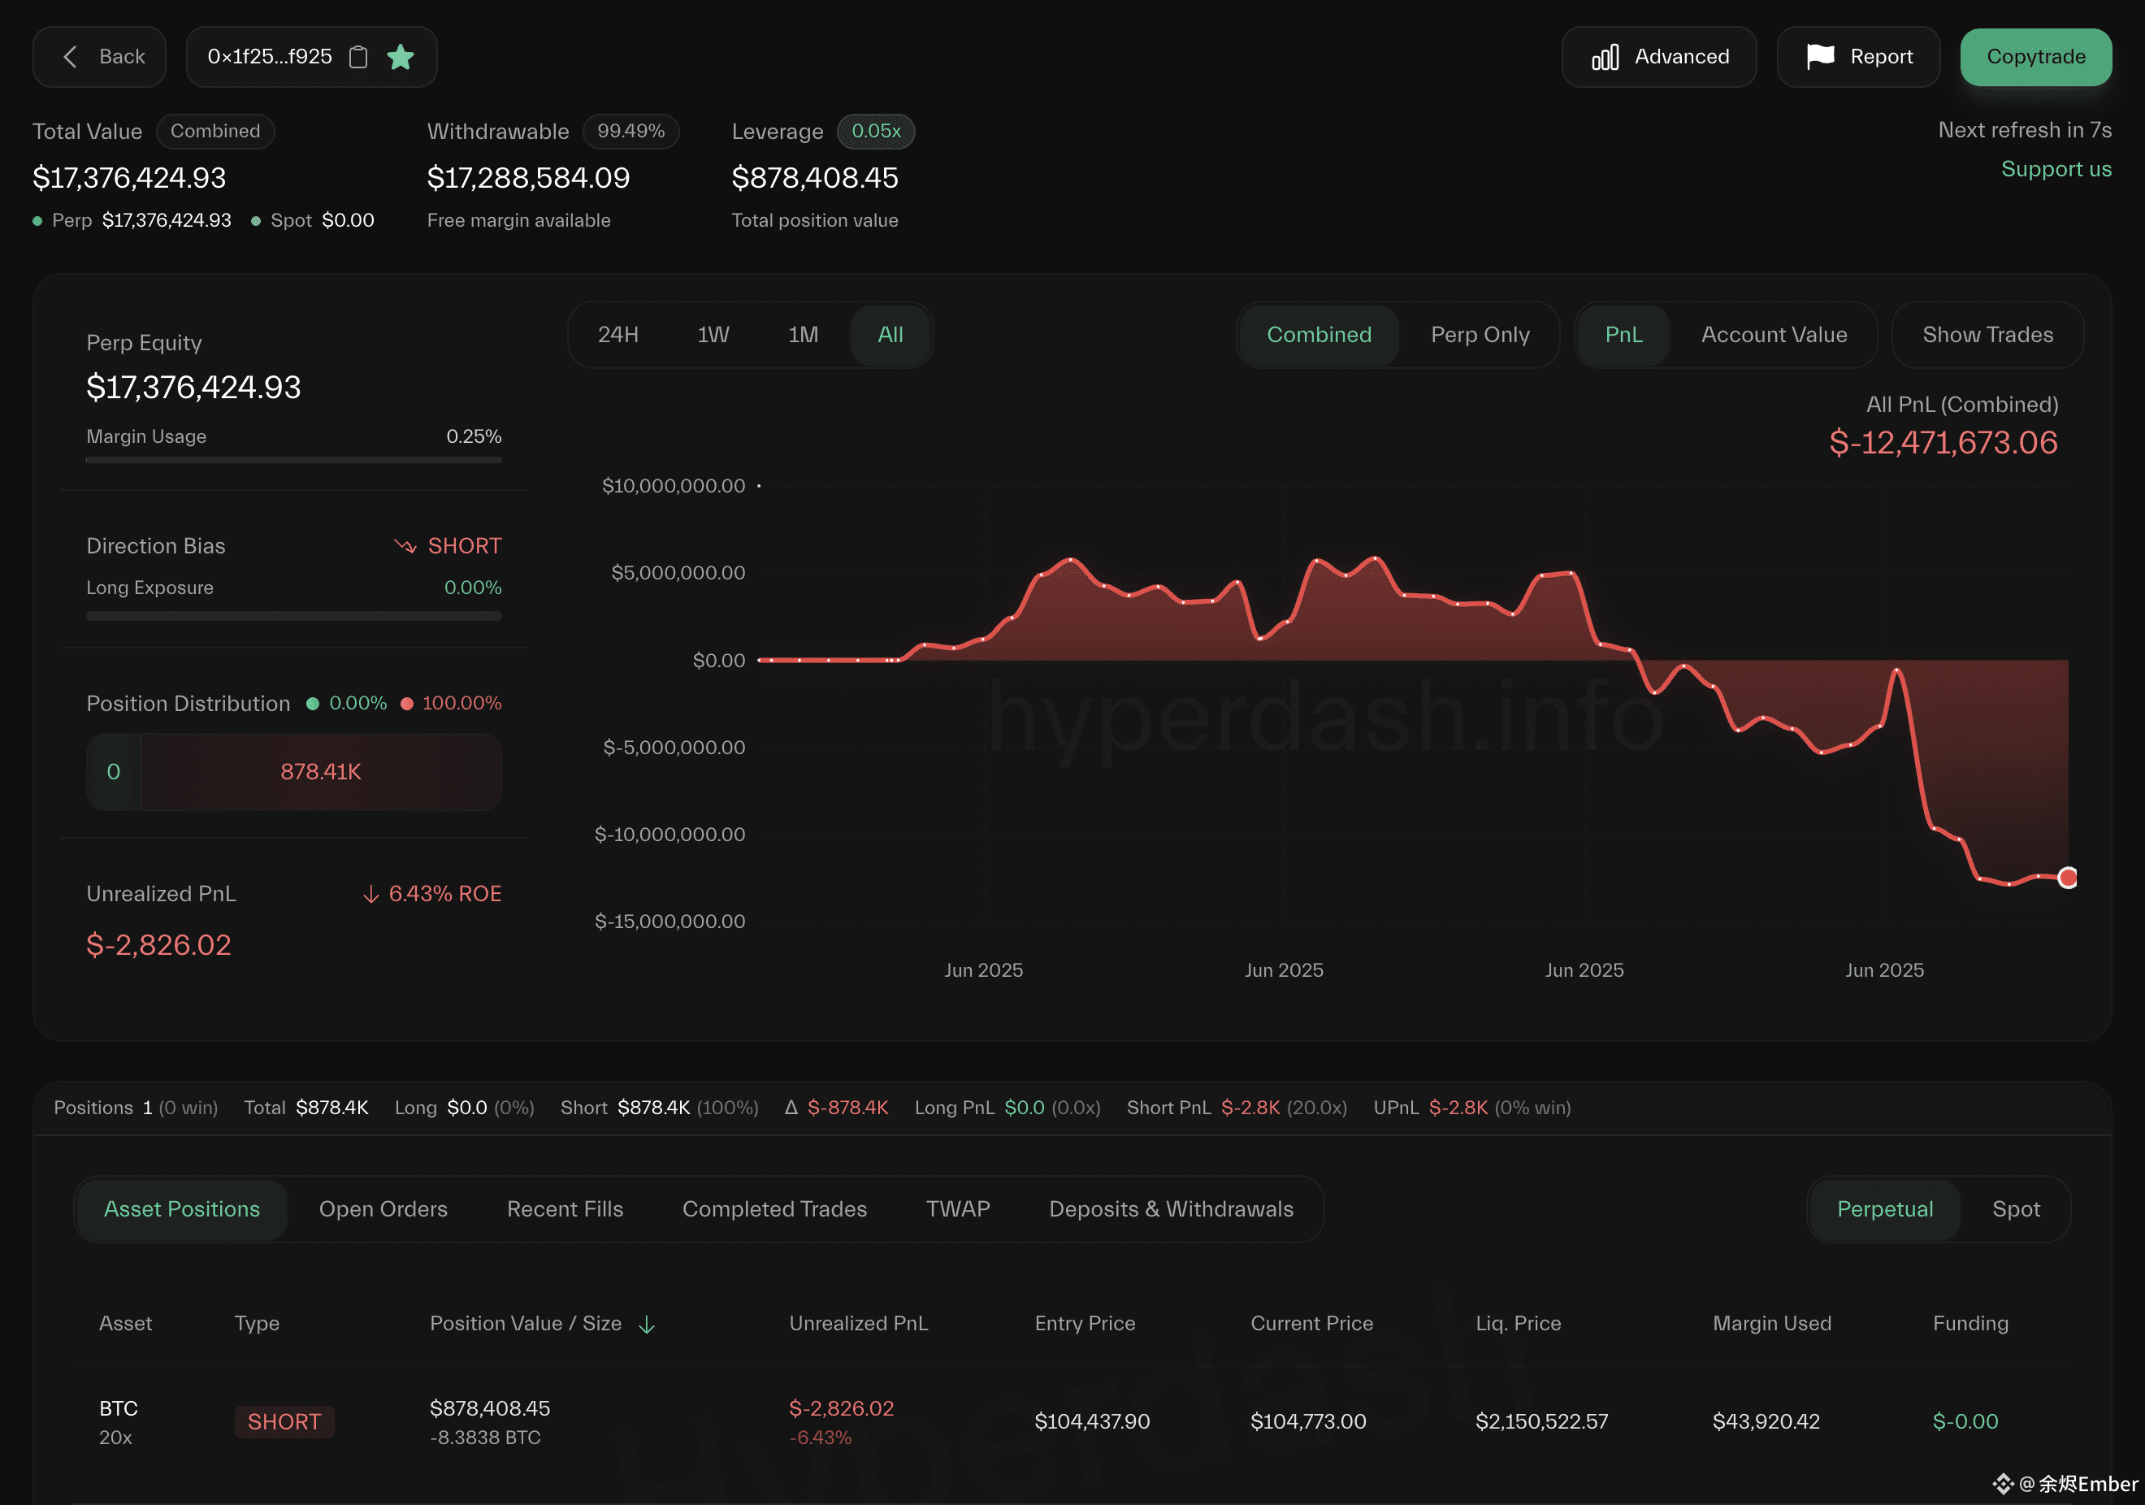The image size is (2145, 1505).
Task: Open Advanced view with bar chart icon
Action: coord(1658,57)
